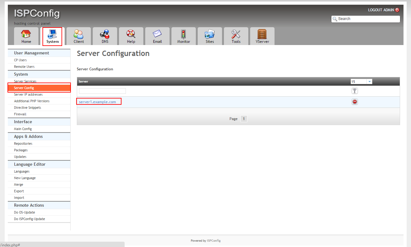This screenshot has width=411, height=247.
Task: Click the magnifier icon in Search box
Action: coord(335,19)
